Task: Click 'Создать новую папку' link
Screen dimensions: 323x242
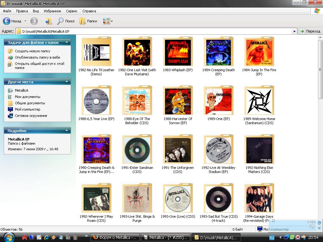Action: pos(32,51)
